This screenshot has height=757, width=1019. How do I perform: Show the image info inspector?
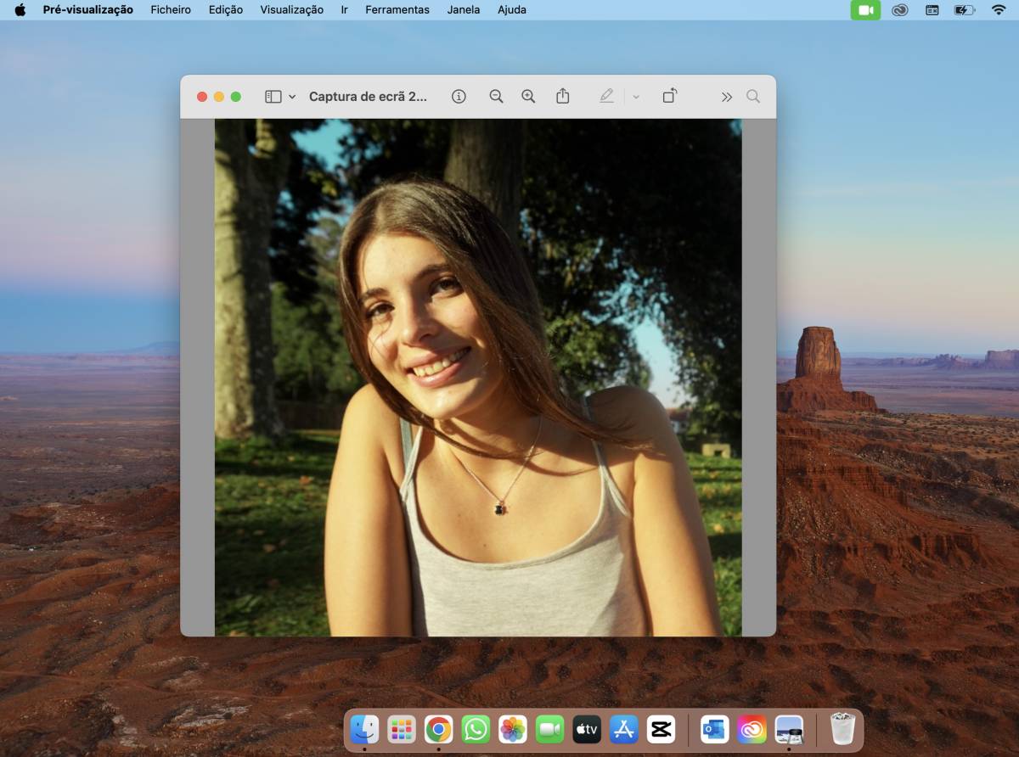click(x=459, y=97)
